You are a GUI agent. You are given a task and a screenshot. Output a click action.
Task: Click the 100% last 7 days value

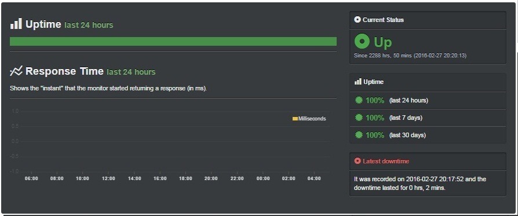point(375,118)
